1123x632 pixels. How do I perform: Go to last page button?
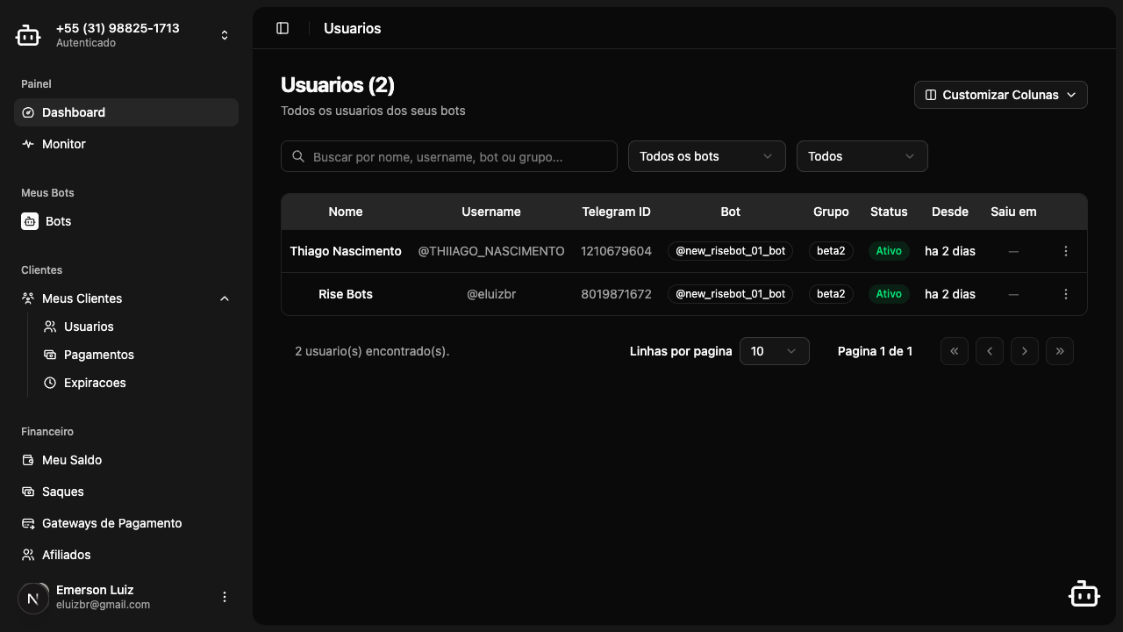[x=1060, y=351]
